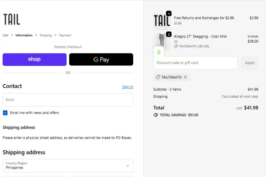Screen dimensions: 266x177
Task: Click the tag icon on TAILTEAM70 chip
Action: (158, 77)
